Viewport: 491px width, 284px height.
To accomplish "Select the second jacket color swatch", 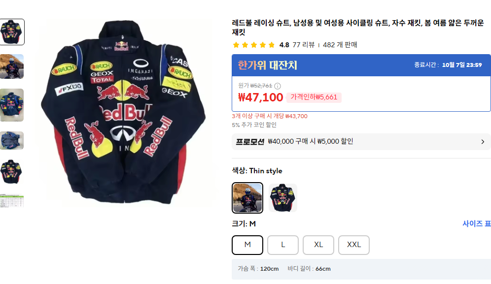I will pos(283,198).
